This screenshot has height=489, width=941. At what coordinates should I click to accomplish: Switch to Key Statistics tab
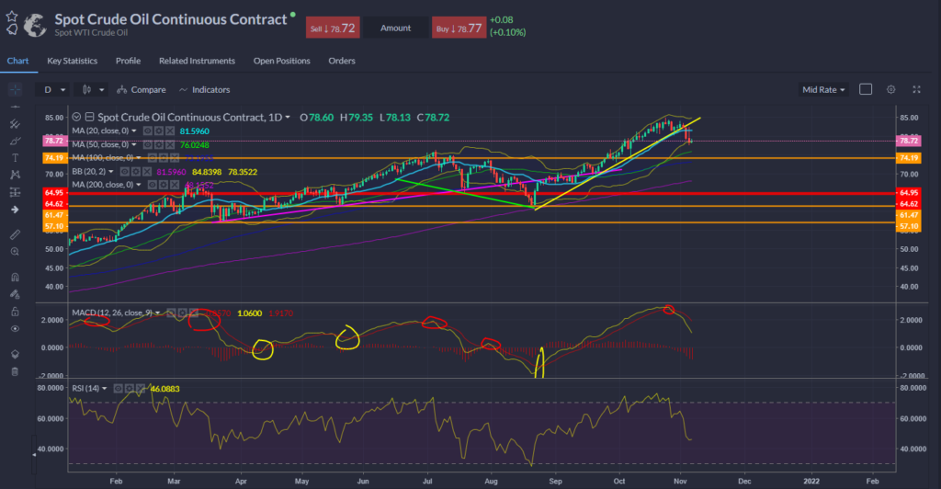pyautogui.click(x=73, y=61)
